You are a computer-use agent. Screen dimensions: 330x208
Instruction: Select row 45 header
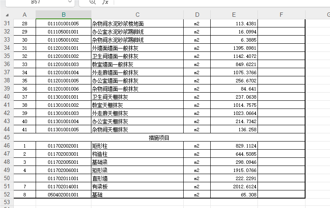tap(7, 138)
